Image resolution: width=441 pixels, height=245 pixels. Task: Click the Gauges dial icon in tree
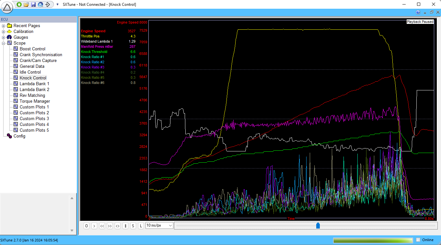(x=9, y=37)
